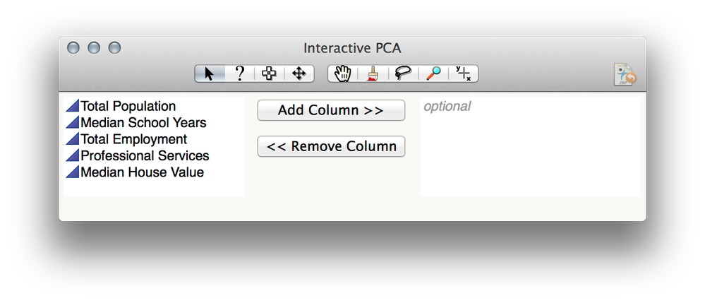Viewport: 705px width, 303px height.
Task: Click blue triangle icon beside Total Population
Action: 73,106
